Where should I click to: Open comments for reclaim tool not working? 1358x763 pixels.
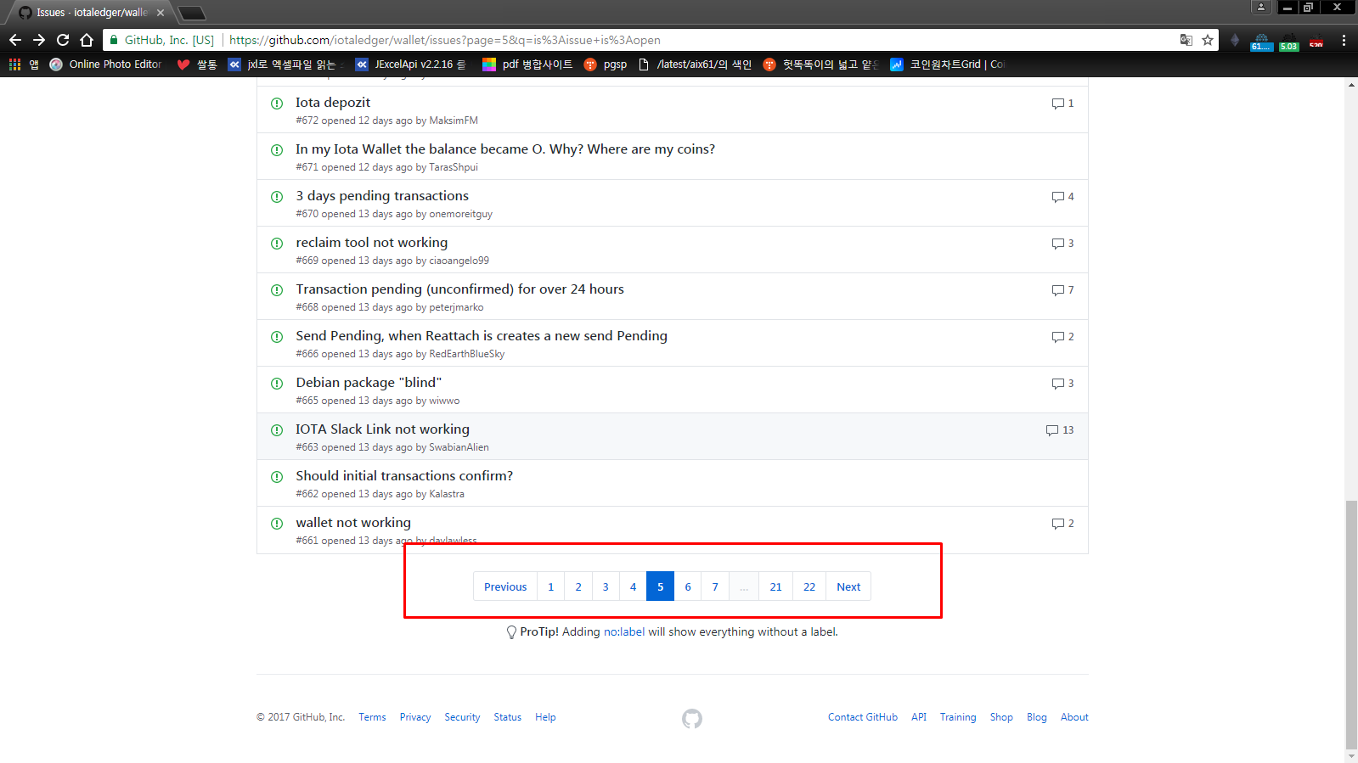click(1062, 243)
